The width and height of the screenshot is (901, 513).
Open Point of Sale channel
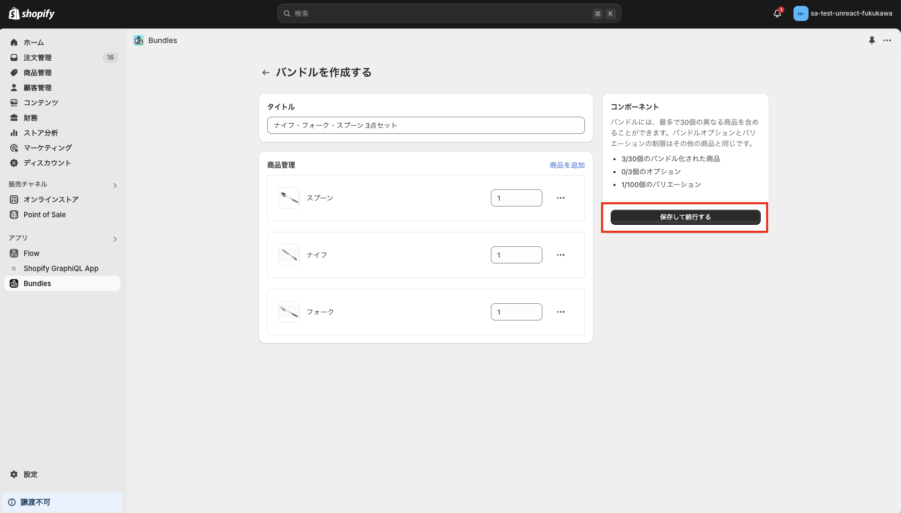[x=43, y=215]
